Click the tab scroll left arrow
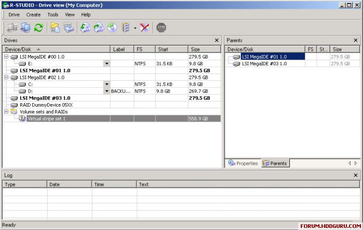 point(350,163)
